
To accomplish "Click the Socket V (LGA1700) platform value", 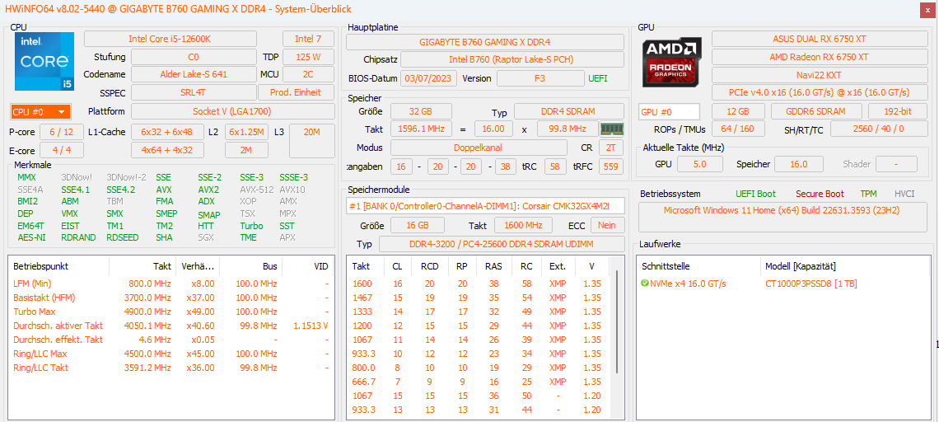I will point(233,111).
